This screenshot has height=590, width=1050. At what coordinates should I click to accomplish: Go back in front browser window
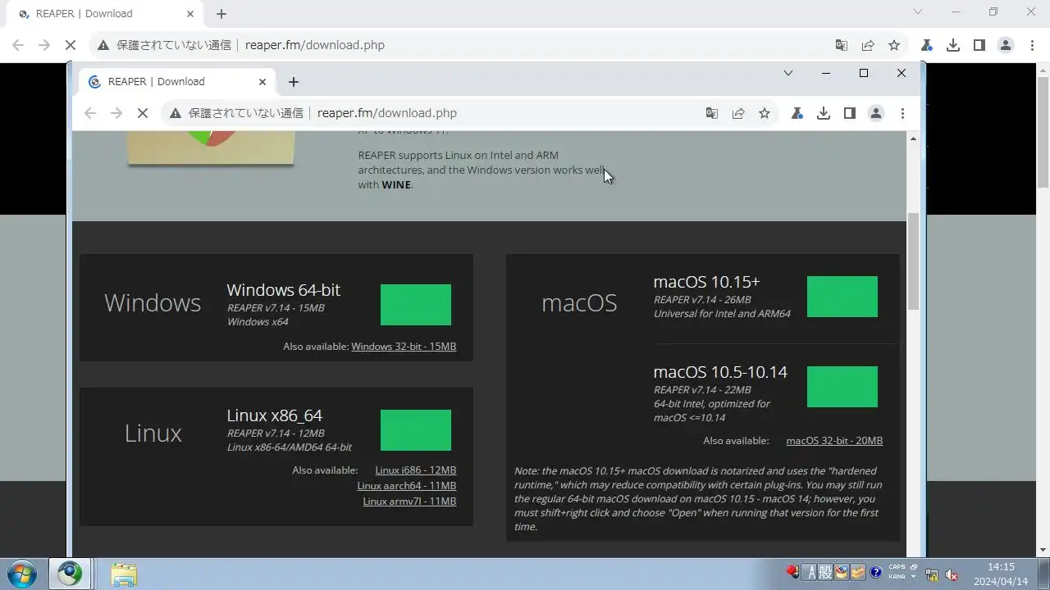tap(90, 113)
